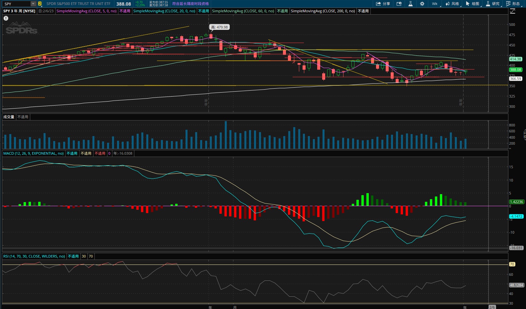Open the alerts flag icon in toolbar
Viewport: 526px width, 309px height.
(x=399, y=4)
